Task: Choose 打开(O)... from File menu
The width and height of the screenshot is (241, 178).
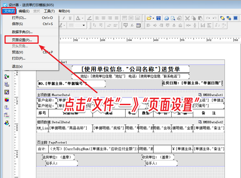Action: point(31,18)
